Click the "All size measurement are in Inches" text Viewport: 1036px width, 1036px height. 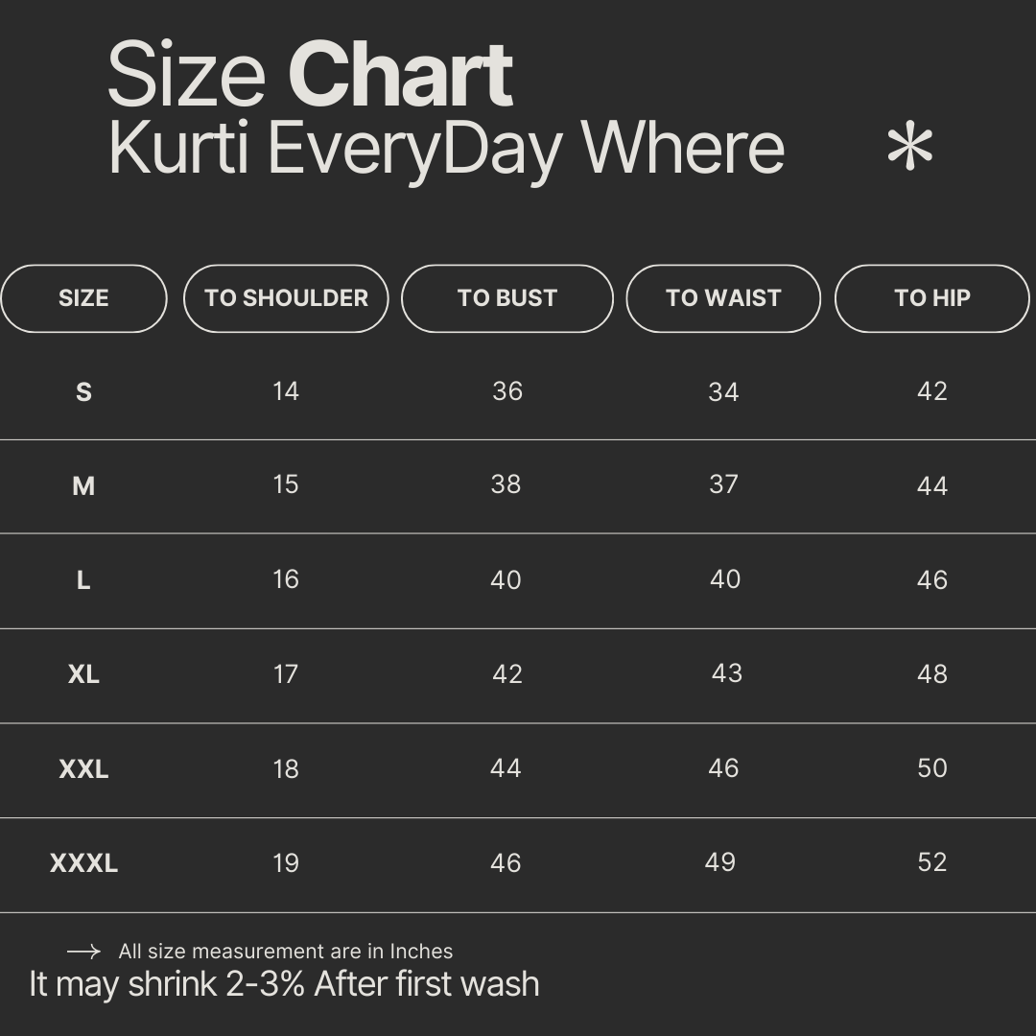285,952
